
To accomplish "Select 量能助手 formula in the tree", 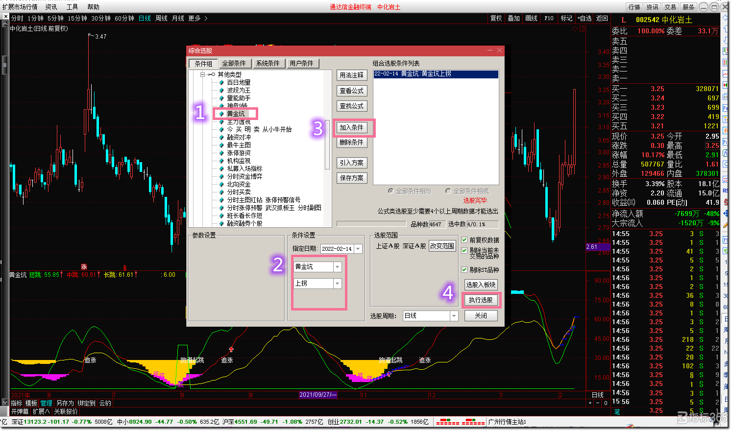I will coord(239,98).
